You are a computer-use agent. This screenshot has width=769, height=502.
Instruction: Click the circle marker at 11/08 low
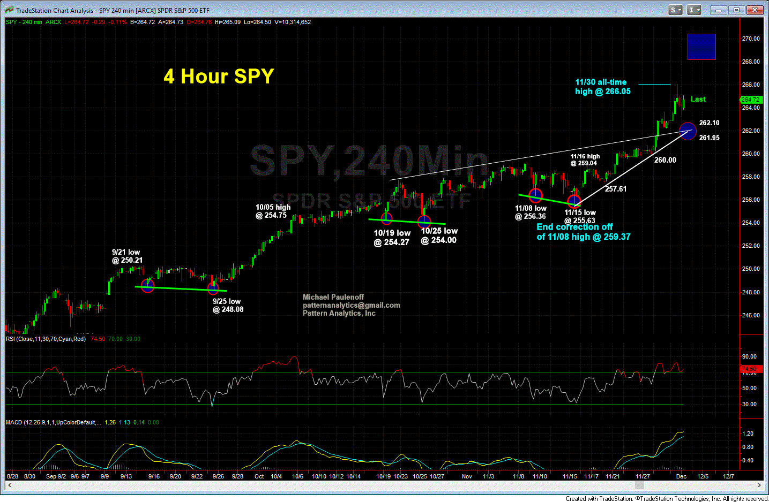(535, 195)
